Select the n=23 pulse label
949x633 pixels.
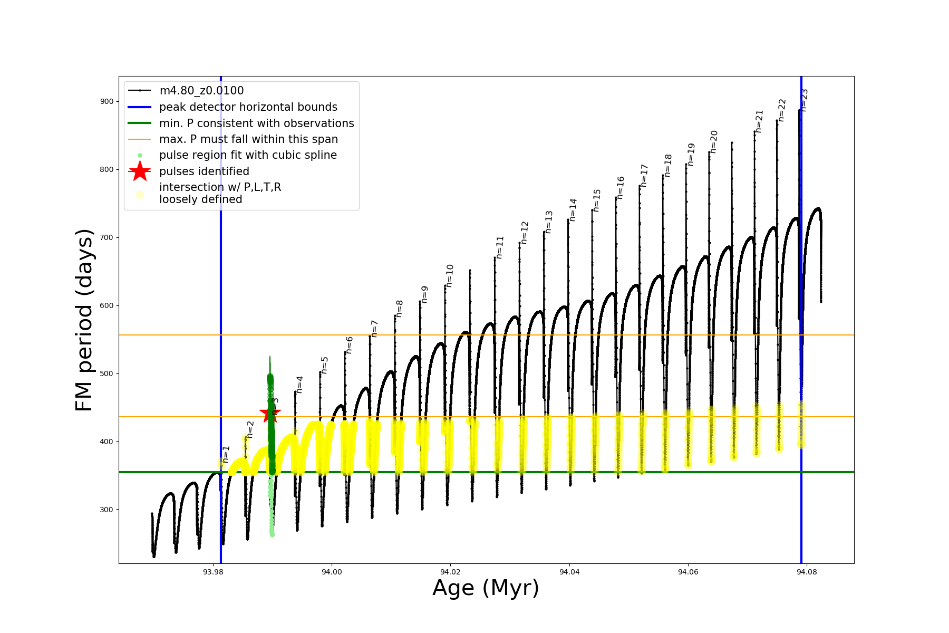point(804,100)
